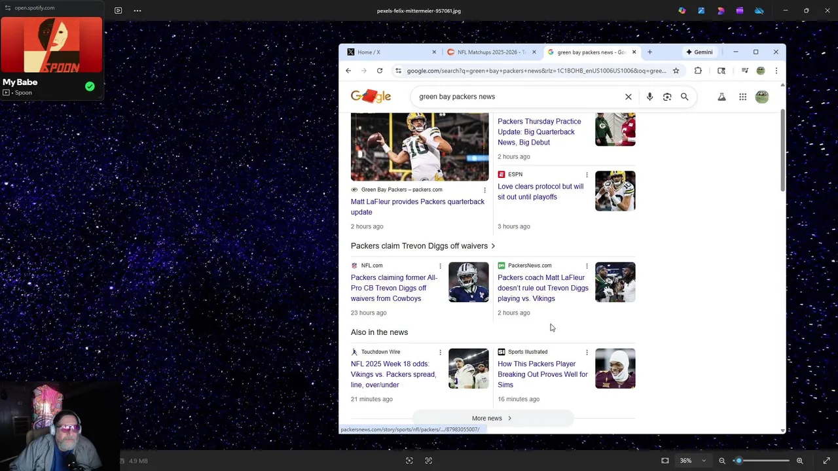Open Chrome media controls icon
This screenshot has width=838, height=471.
tap(744, 71)
